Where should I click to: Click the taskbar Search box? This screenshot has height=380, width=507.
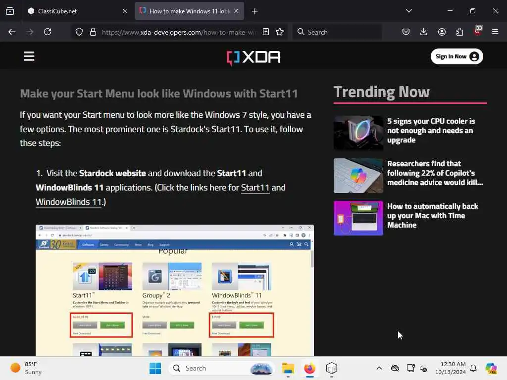tap(221, 368)
